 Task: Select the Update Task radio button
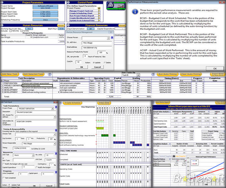click(9, 185)
